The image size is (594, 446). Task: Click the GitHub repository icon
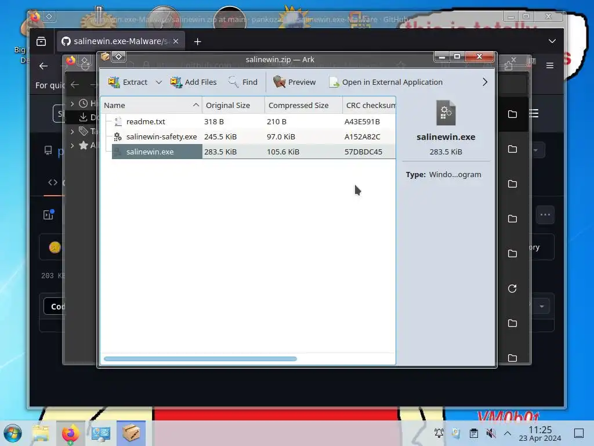(48, 150)
